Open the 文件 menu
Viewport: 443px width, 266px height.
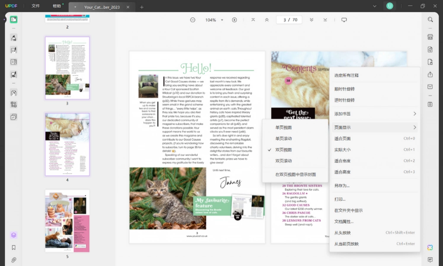point(35,6)
